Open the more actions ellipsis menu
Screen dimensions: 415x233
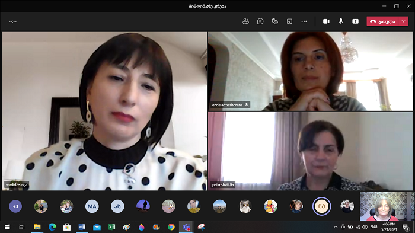(x=304, y=21)
